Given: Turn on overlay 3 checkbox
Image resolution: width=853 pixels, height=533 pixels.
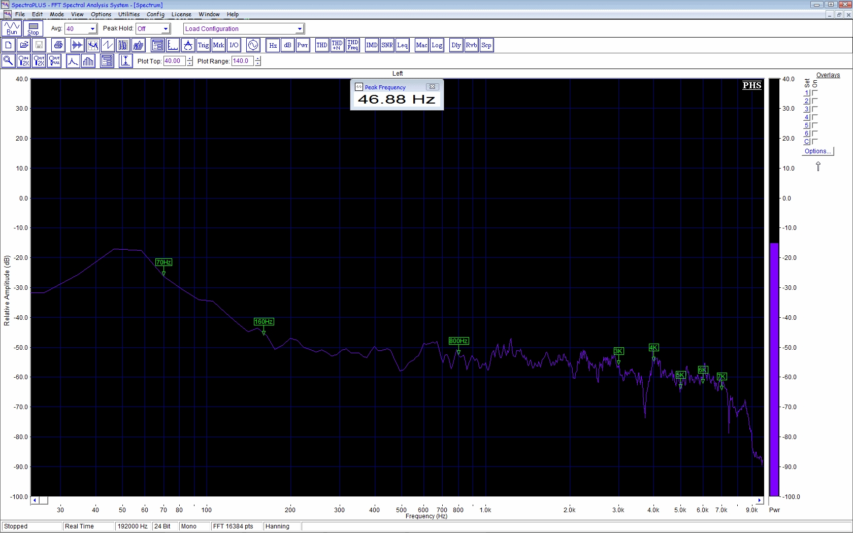Looking at the screenshot, I should pyautogui.click(x=815, y=109).
